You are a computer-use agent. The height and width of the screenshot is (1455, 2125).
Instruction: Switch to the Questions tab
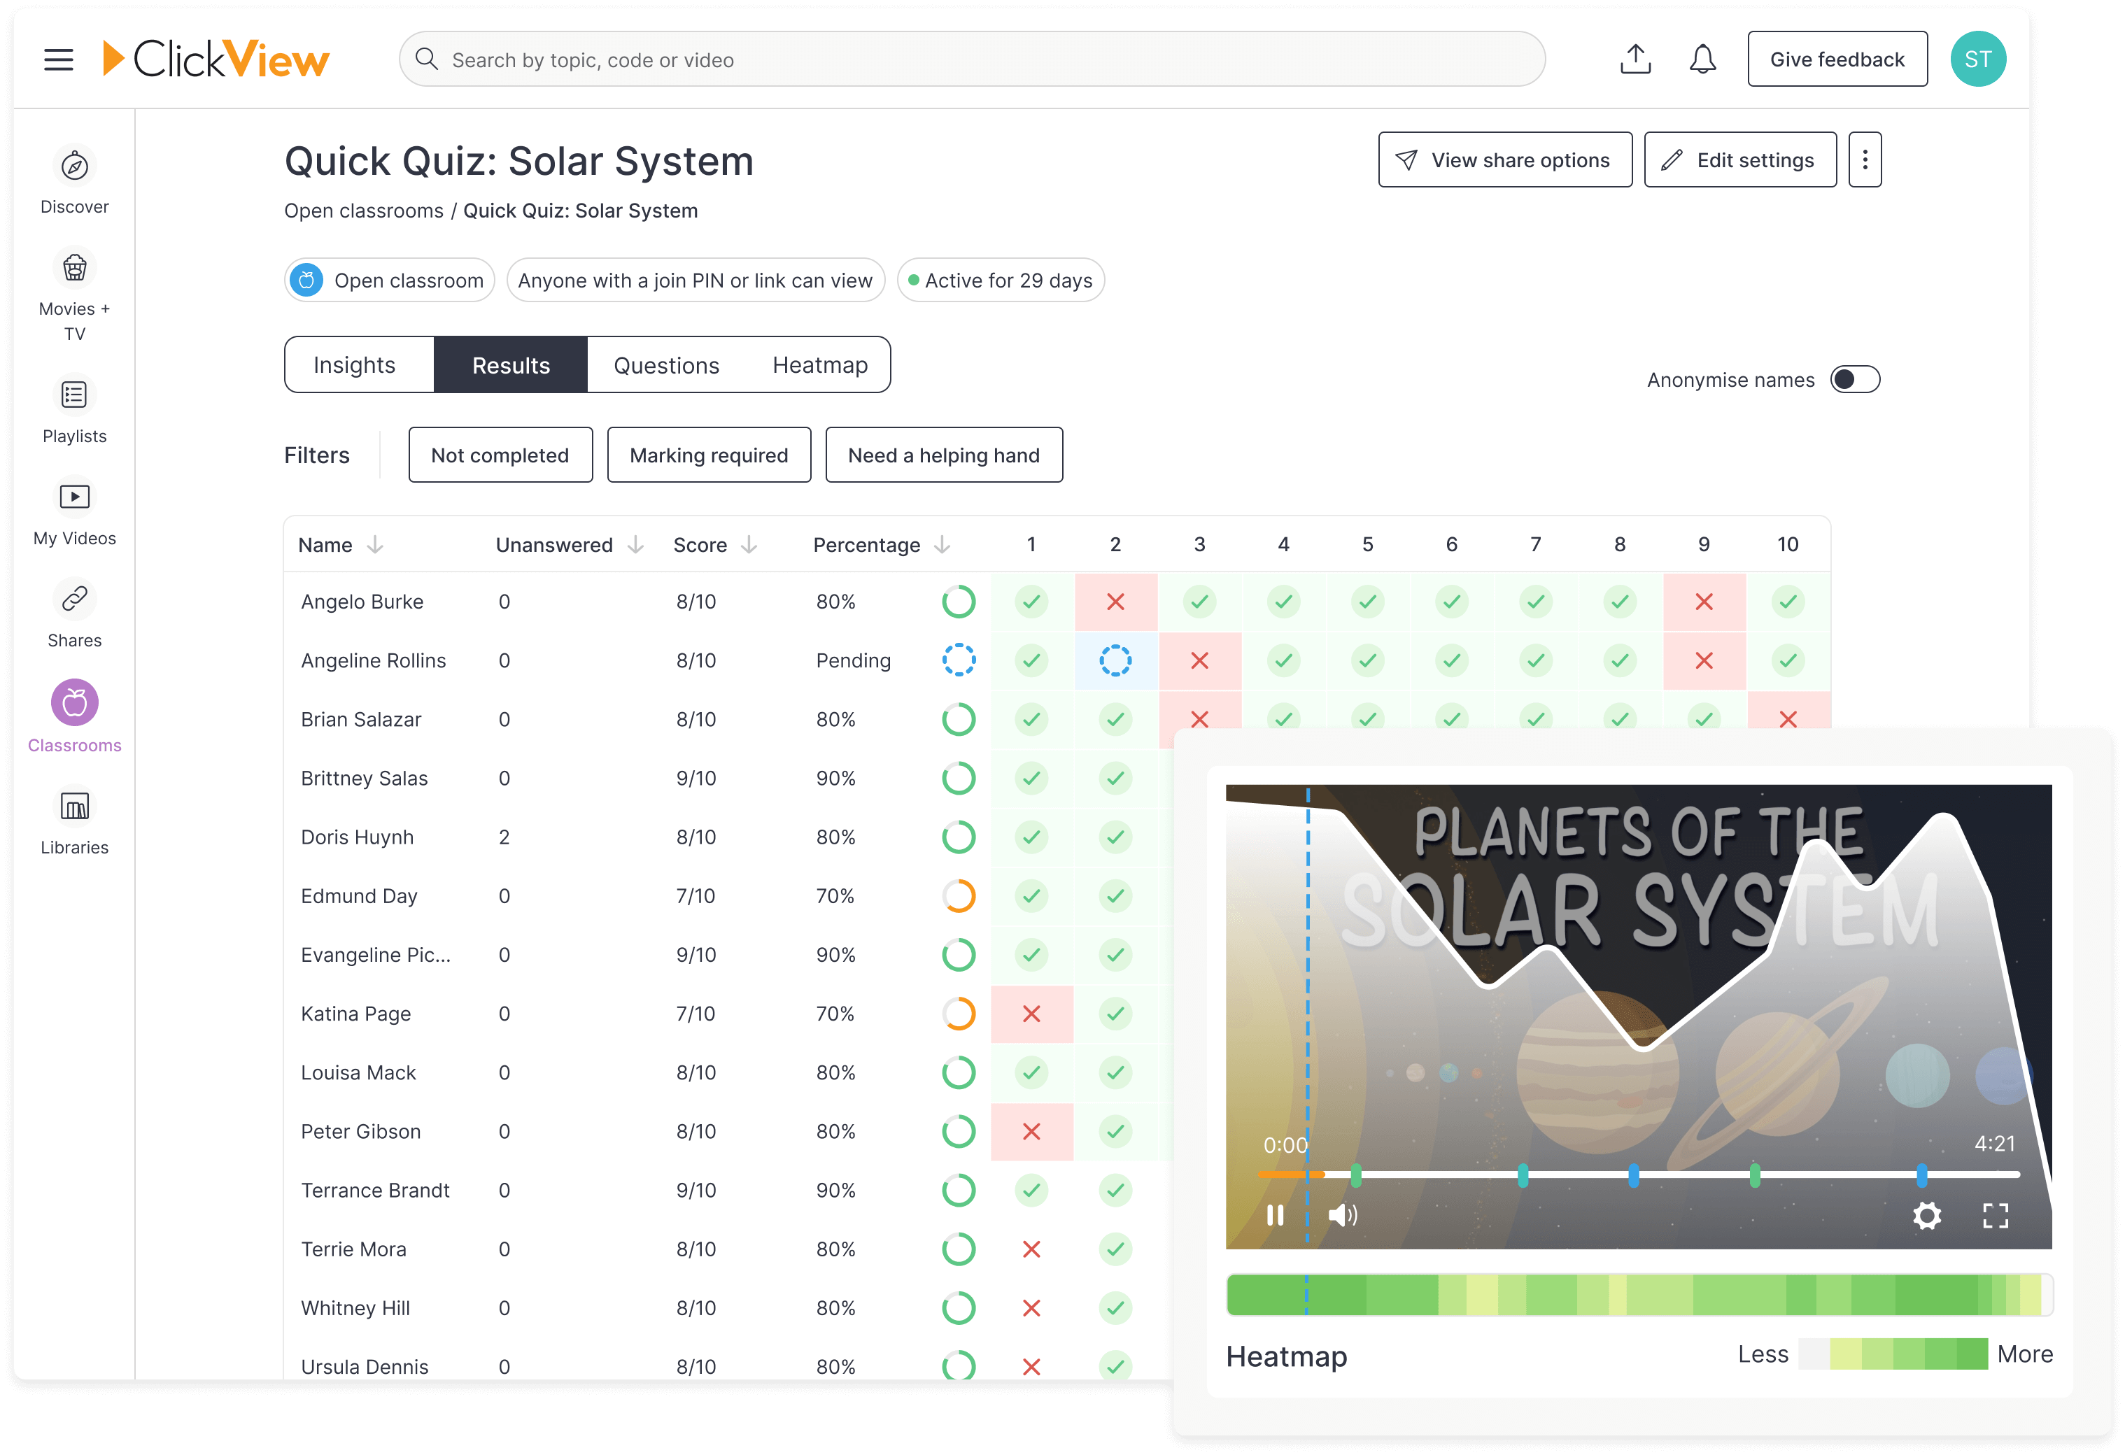pos(667,364)
